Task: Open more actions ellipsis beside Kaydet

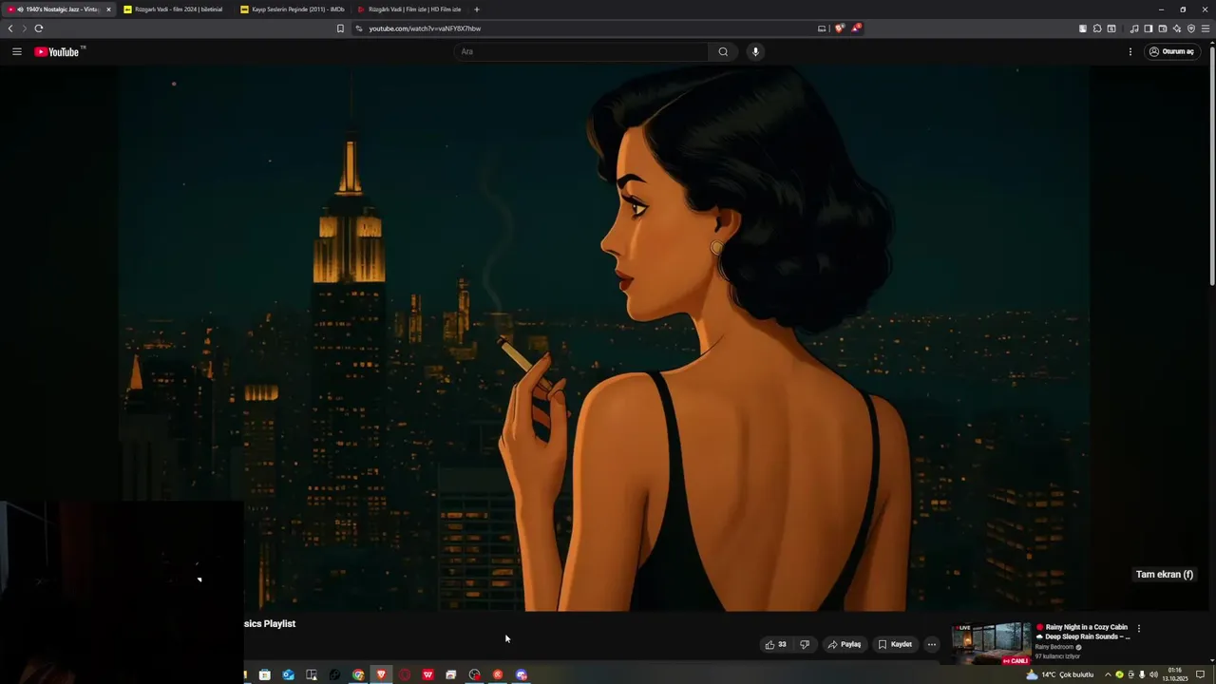Action: tap(931, 644)
